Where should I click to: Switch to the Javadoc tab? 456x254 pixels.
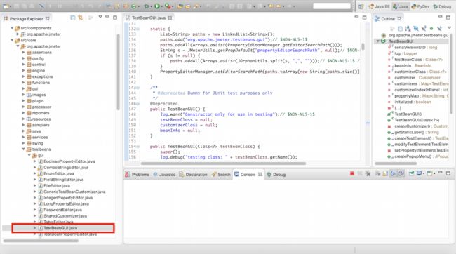(164, 174)
